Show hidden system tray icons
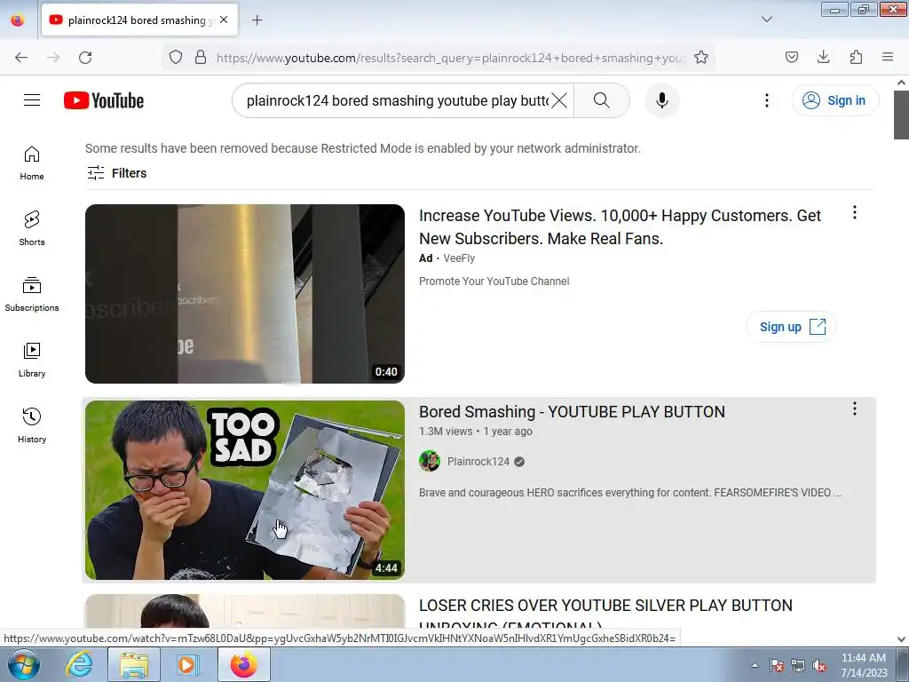The width and height of the screenshot is (909, 682). (755, 666)
